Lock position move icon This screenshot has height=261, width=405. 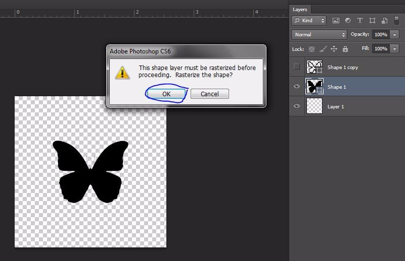pos(334,49)
